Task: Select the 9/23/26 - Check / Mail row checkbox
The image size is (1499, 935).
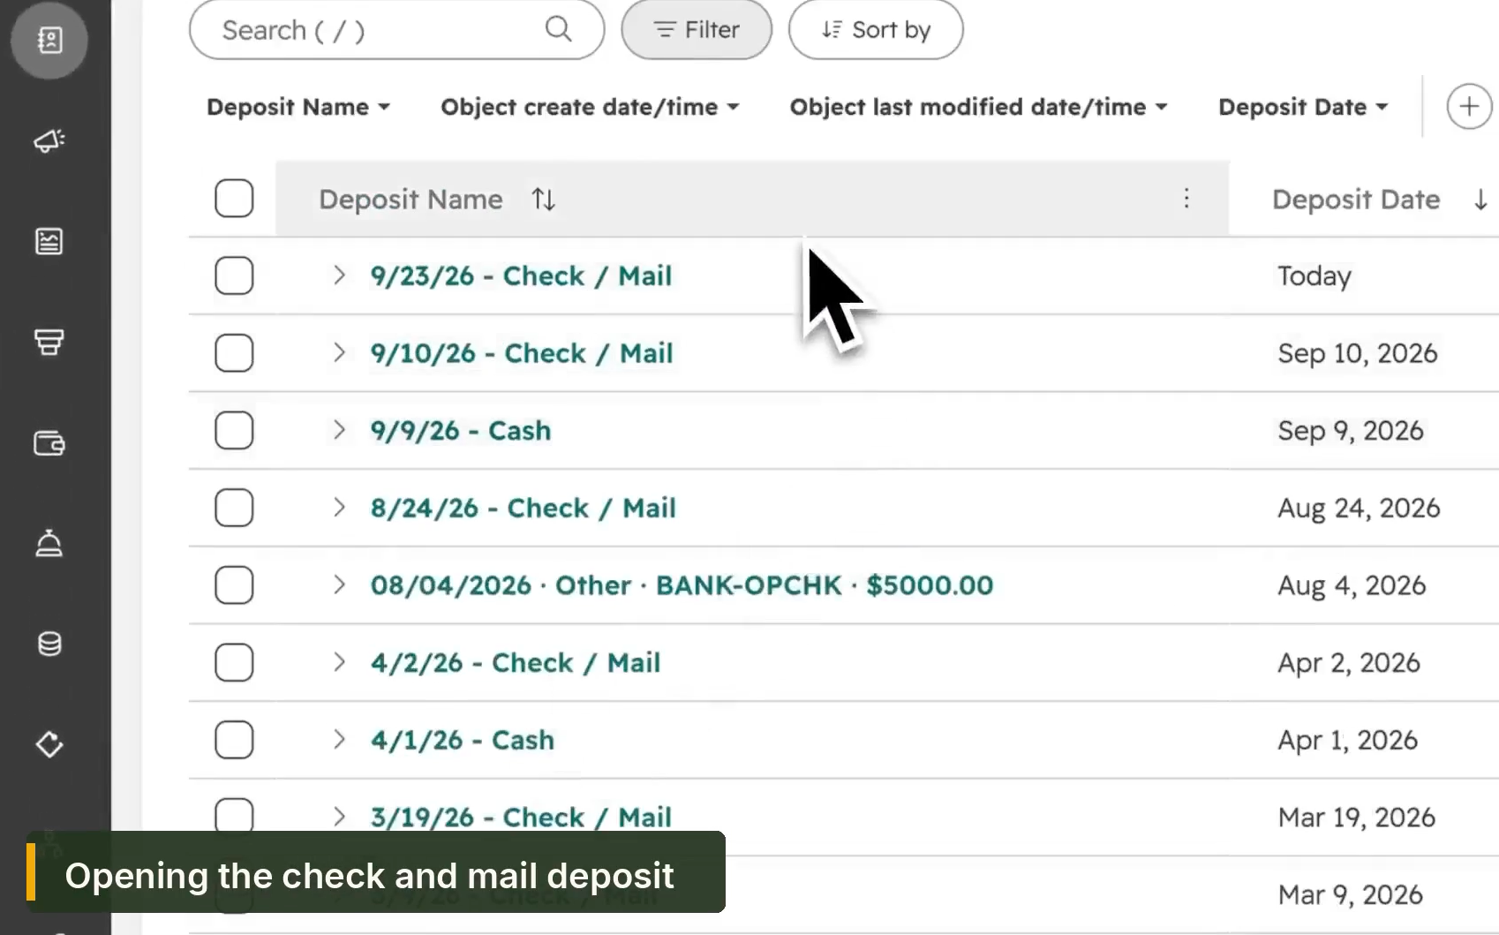Action: [234, 275]
